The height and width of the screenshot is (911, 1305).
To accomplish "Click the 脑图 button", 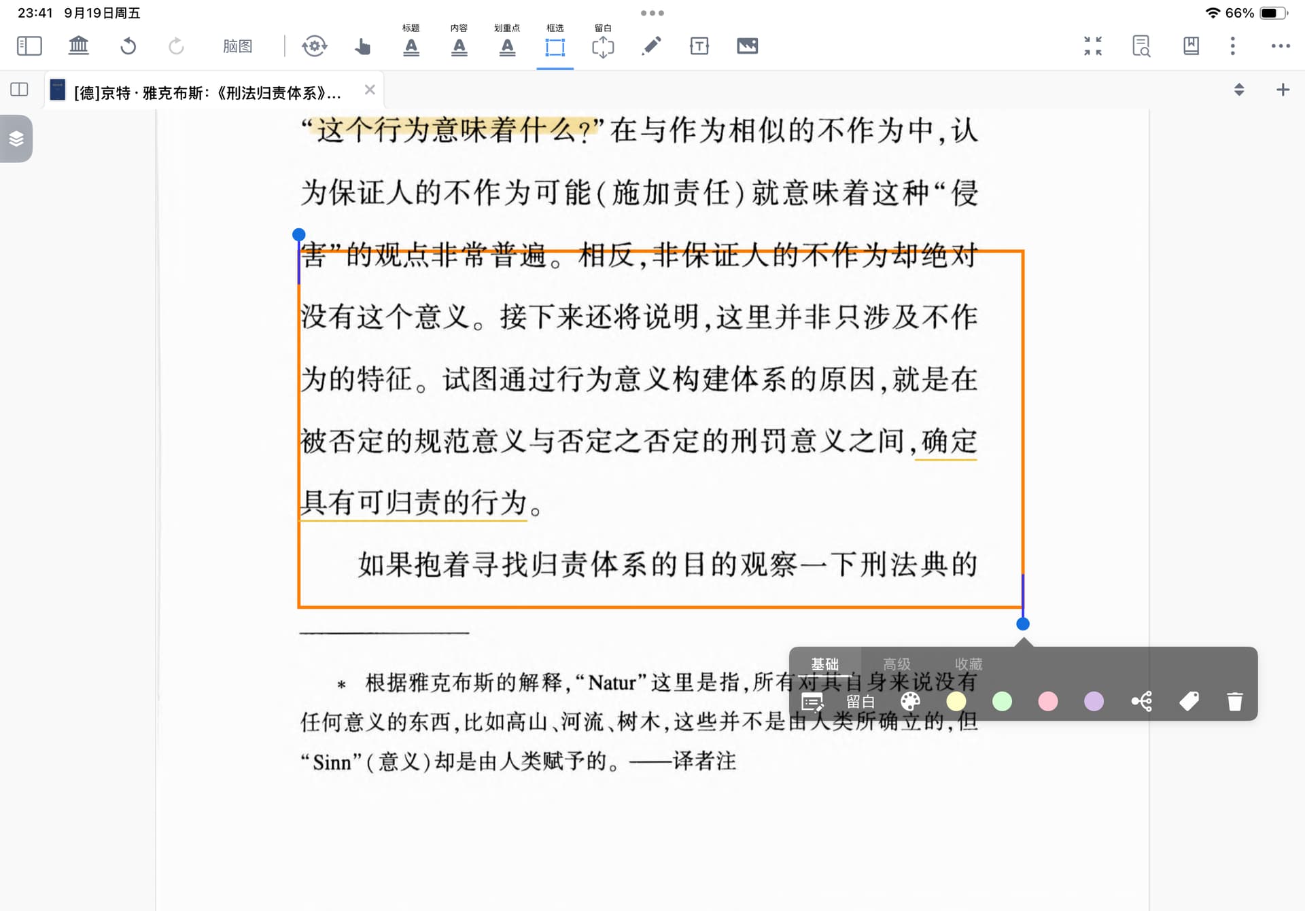I will point(237,46).
